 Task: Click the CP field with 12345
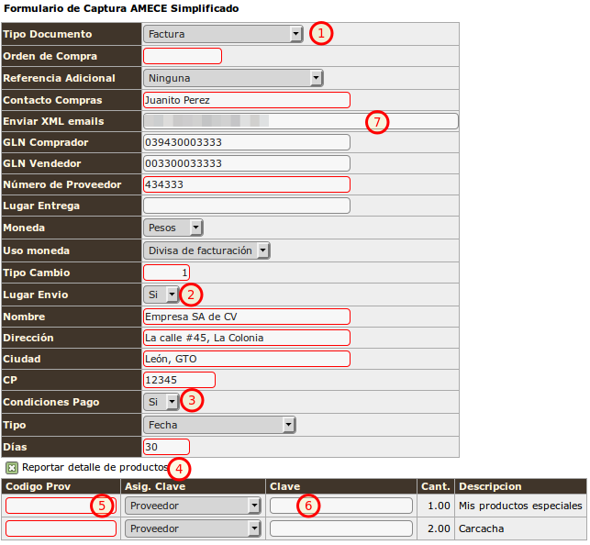179,380
